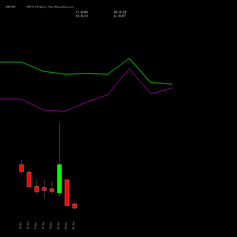The width and height of the screenshot is (237, 237).
Task: Click the 15 Jun date axis label
Action: (x=20, y=226)
